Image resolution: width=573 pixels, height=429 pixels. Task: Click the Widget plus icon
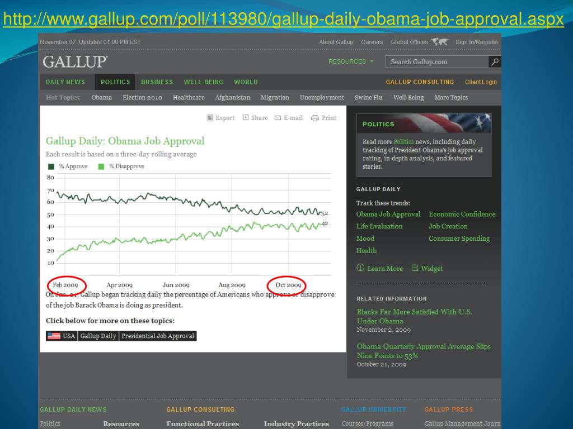415,268
